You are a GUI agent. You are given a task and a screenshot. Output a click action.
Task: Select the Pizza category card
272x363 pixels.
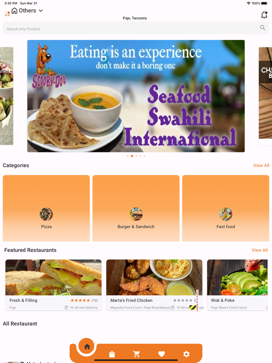pos(46,208)
